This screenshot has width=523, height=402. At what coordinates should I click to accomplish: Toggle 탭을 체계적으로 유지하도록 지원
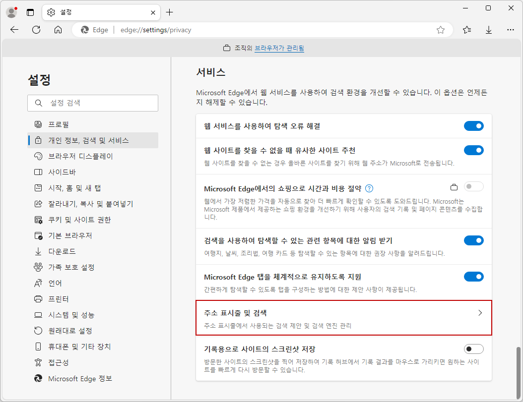pos(474,277)
